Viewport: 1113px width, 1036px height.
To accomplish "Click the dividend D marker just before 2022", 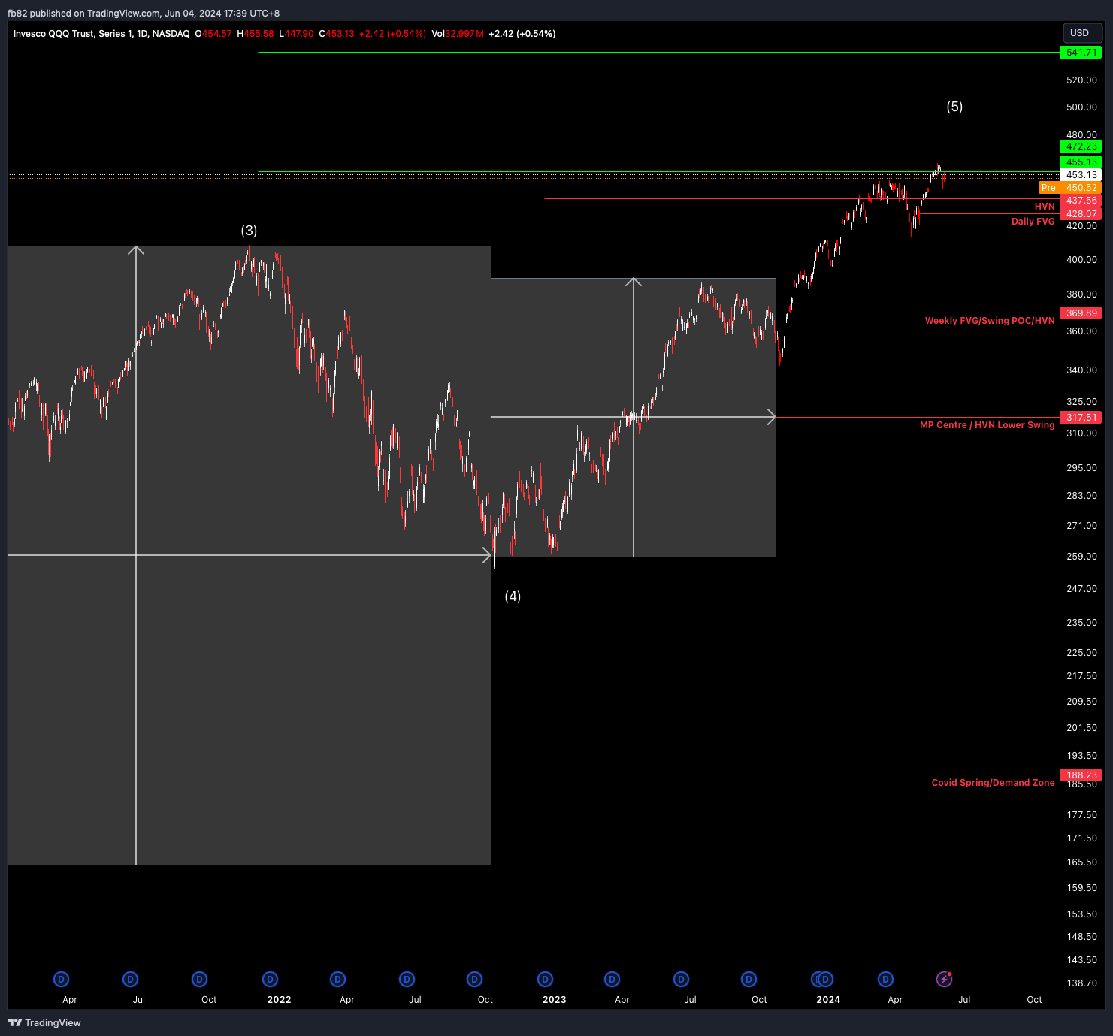I will point(270,979).
